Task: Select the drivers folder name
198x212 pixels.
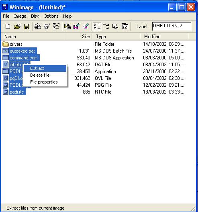Action: (x=16, y=44)
